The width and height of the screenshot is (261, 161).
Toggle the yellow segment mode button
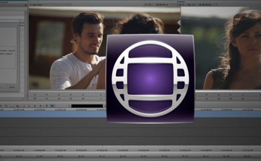[x=12, y=106]
